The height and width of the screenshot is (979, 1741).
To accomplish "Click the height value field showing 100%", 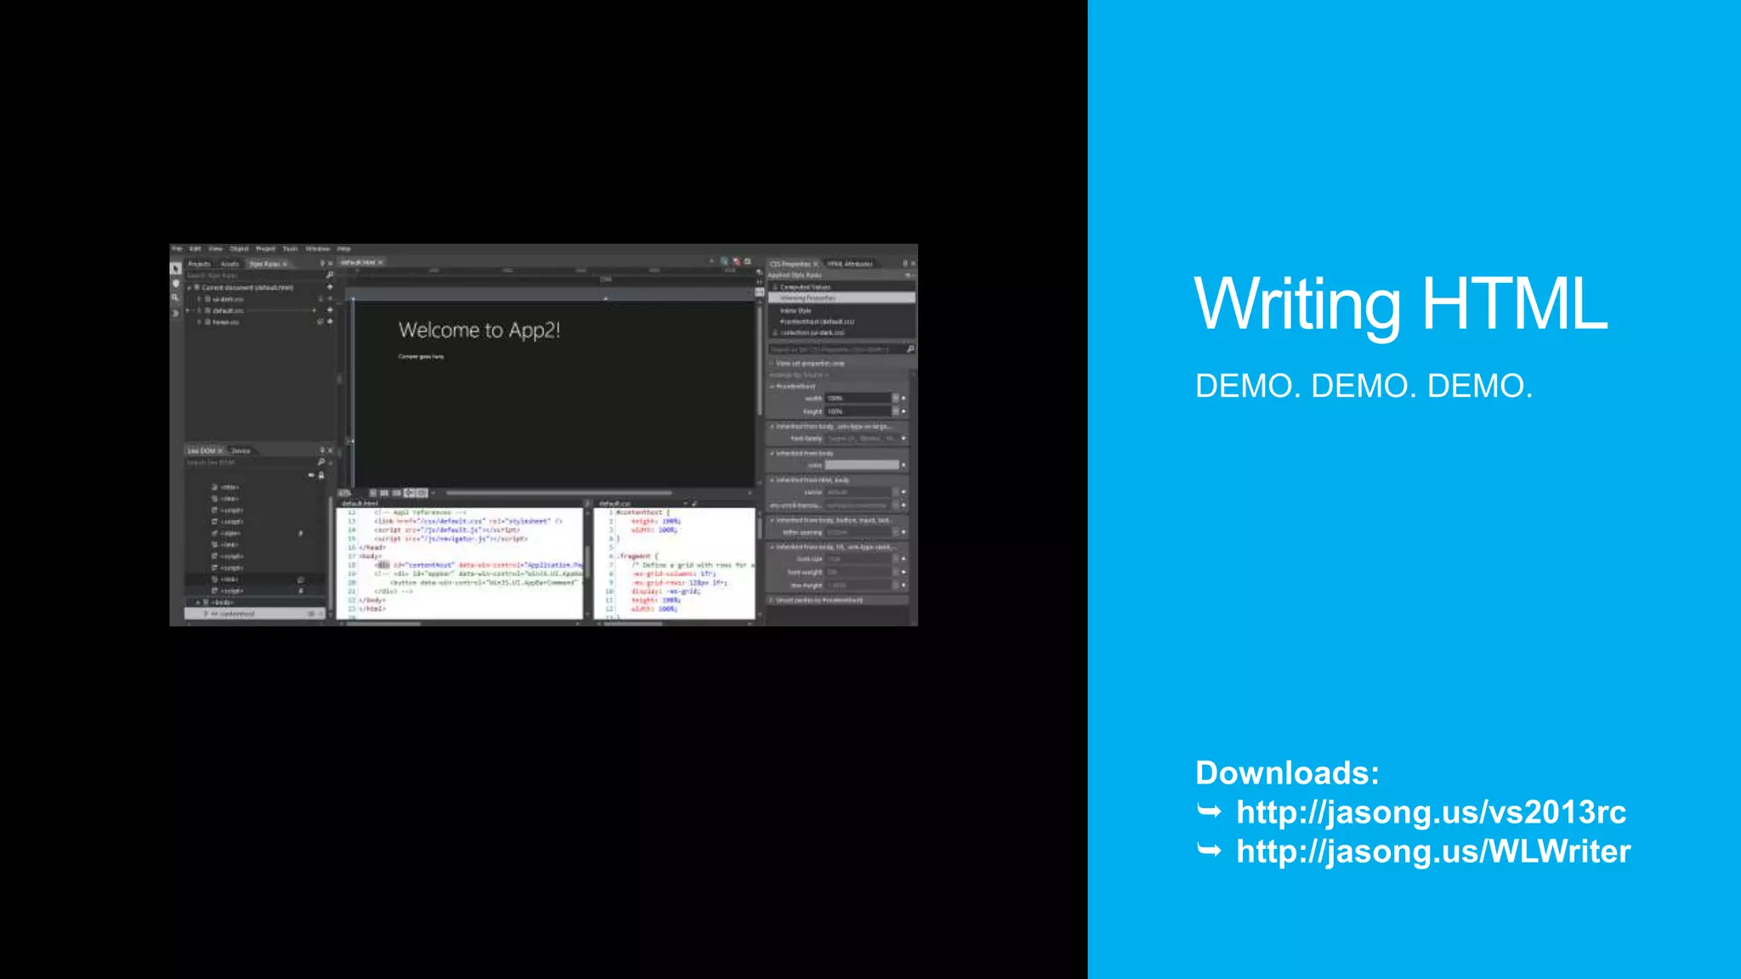I will (858, 411).
